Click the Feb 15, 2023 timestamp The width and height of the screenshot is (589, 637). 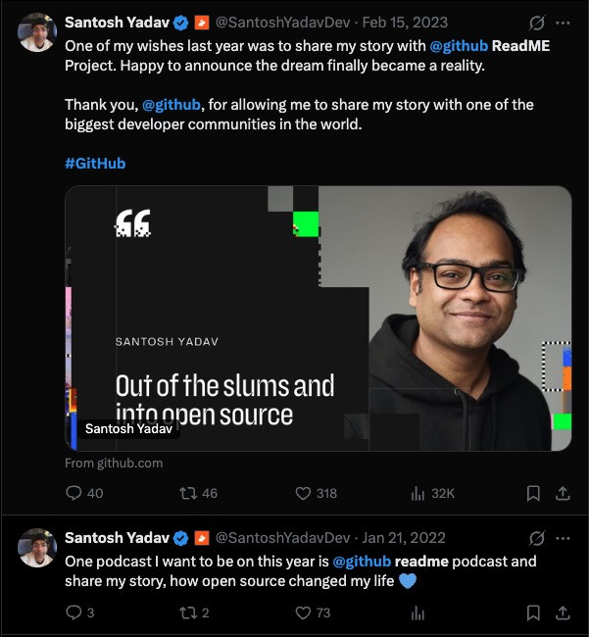(405, 23)
